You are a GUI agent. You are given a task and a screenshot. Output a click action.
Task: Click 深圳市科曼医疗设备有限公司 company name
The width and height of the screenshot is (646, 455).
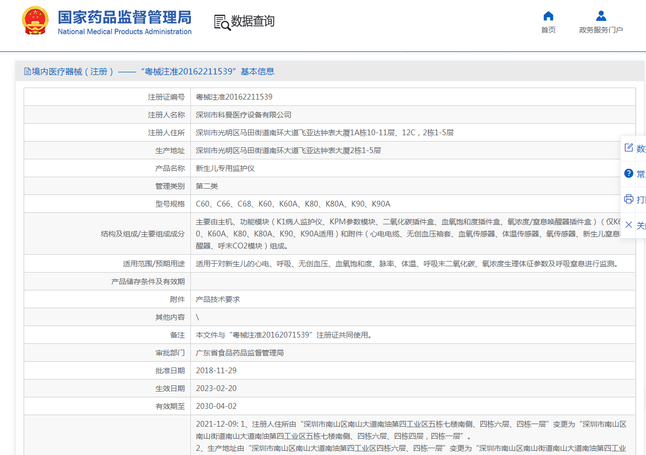[243, 115]
